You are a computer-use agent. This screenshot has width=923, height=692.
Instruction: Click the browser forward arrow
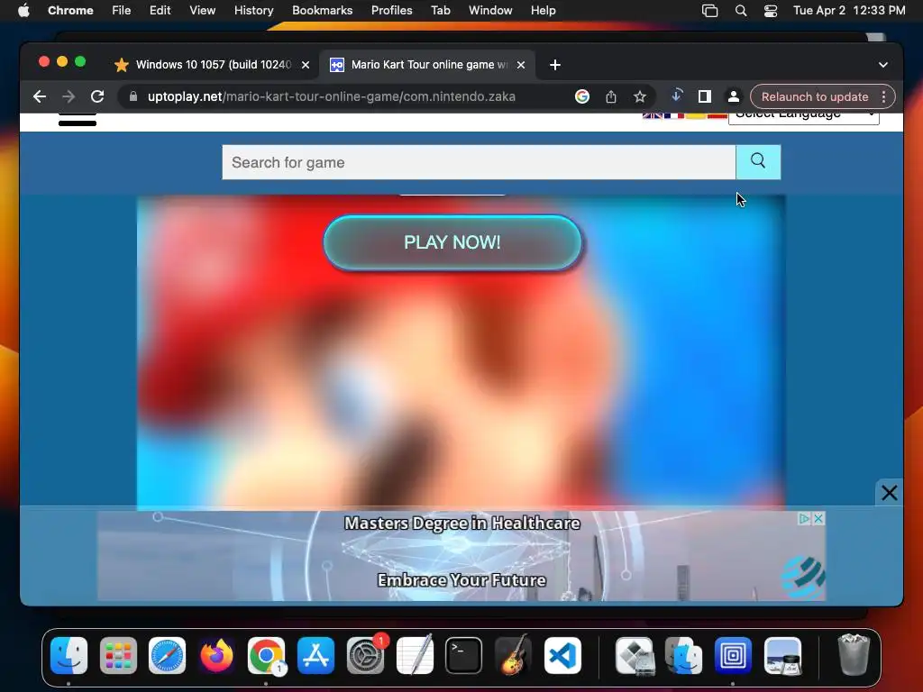tap(69, 96)
